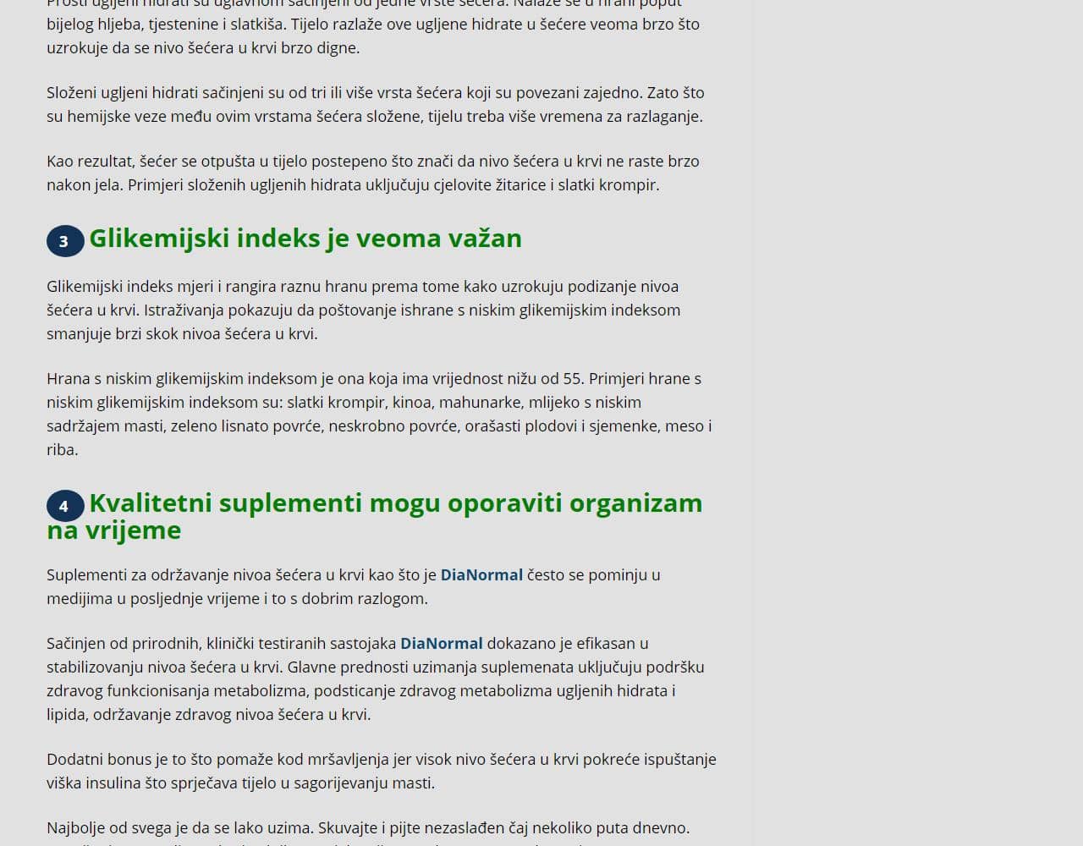Click the number 3 circle badge
The height and width of the screenshot is (846, 1083).
coord(64,241)
